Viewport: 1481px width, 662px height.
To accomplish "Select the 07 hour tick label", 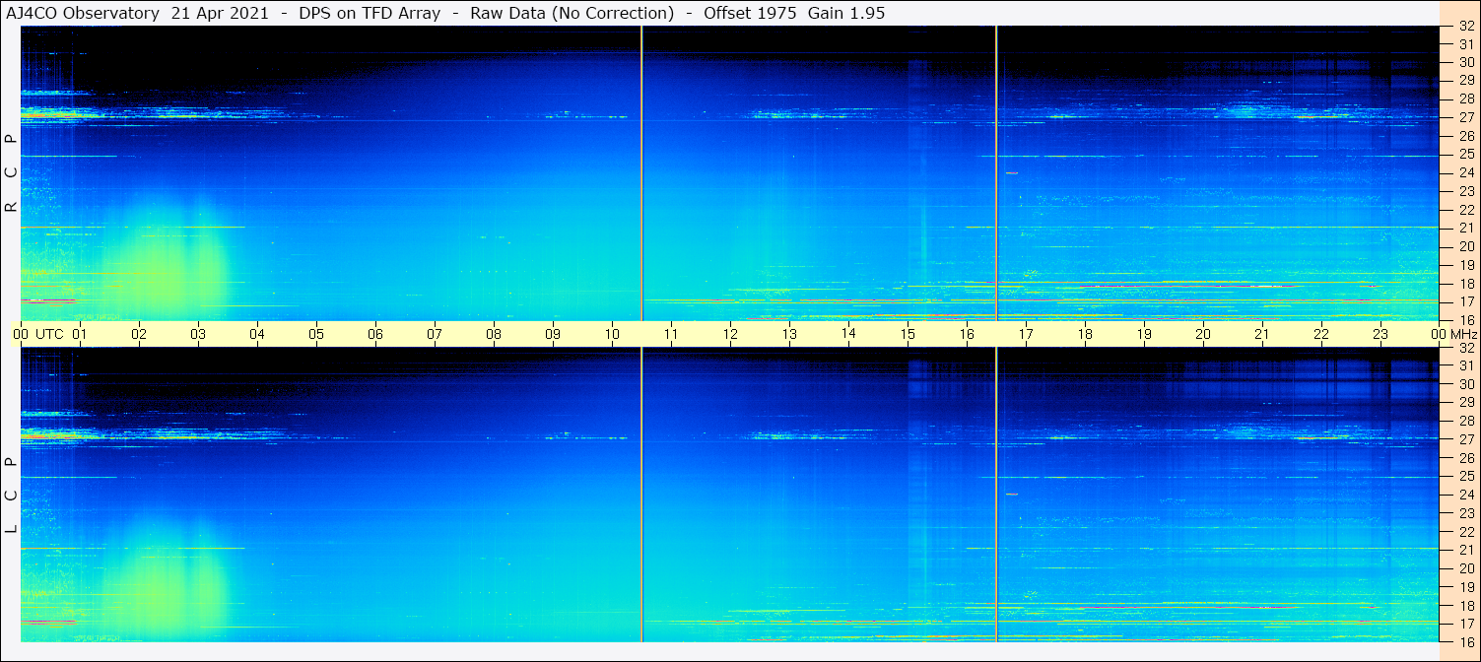I will click(435, 334).
